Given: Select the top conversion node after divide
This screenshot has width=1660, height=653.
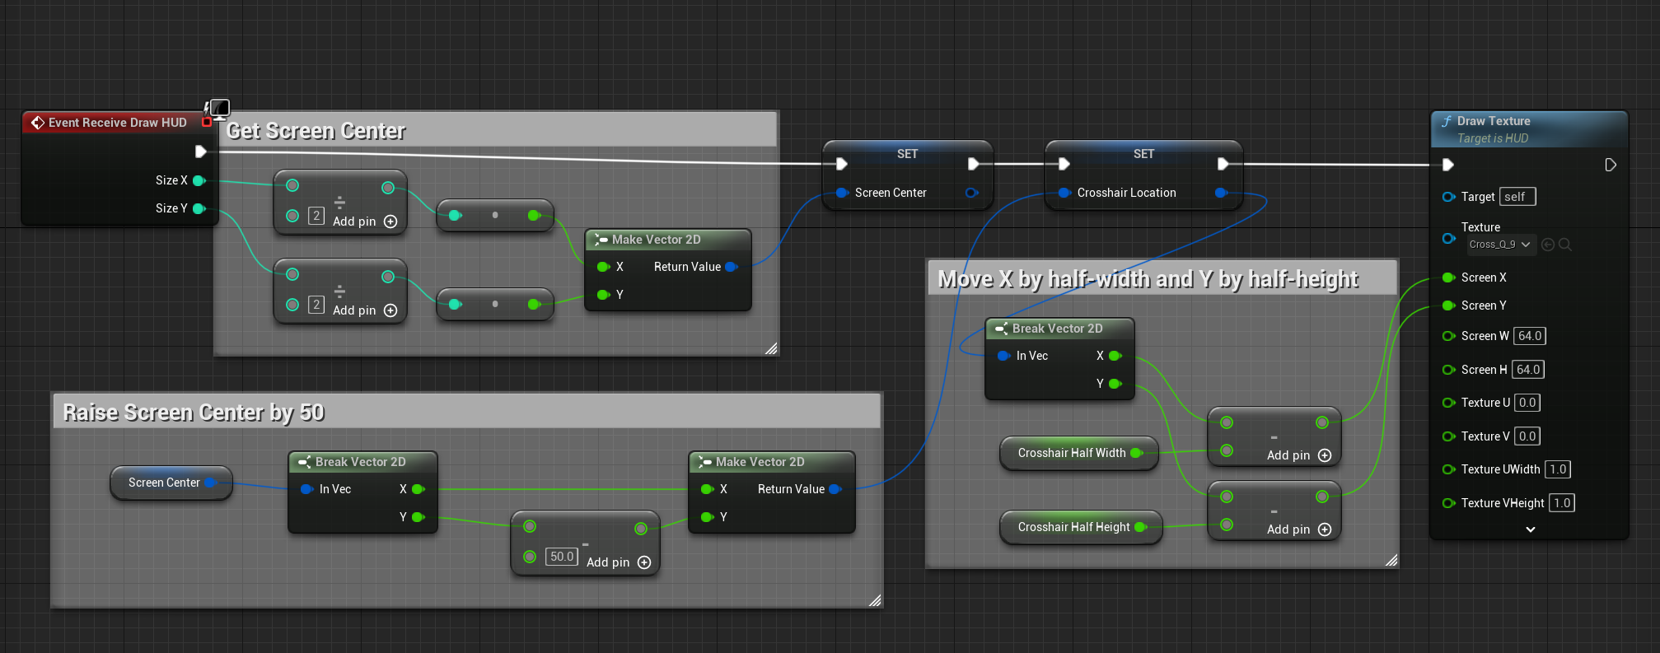Looking at the screenshot, I should coord(494,215).
